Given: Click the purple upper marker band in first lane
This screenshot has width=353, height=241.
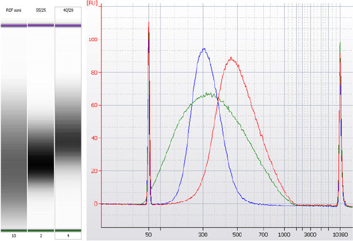Looking at the screenshot, I should click(x=14, y=26).
